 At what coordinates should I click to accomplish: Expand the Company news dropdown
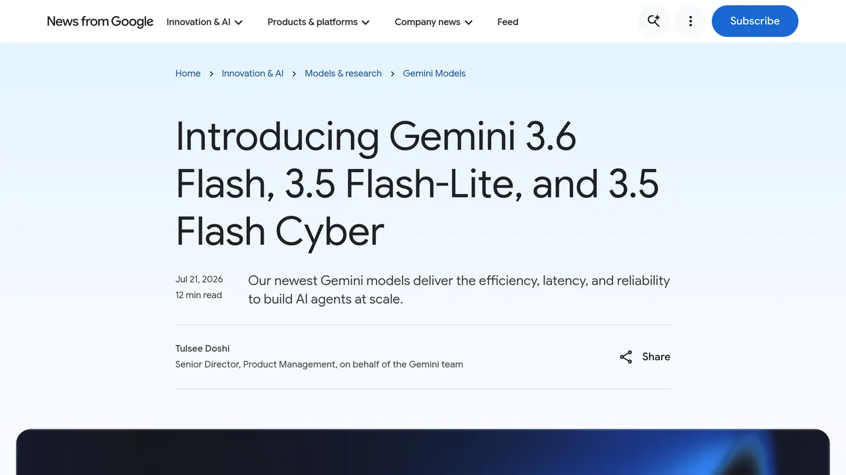(434, 22)
